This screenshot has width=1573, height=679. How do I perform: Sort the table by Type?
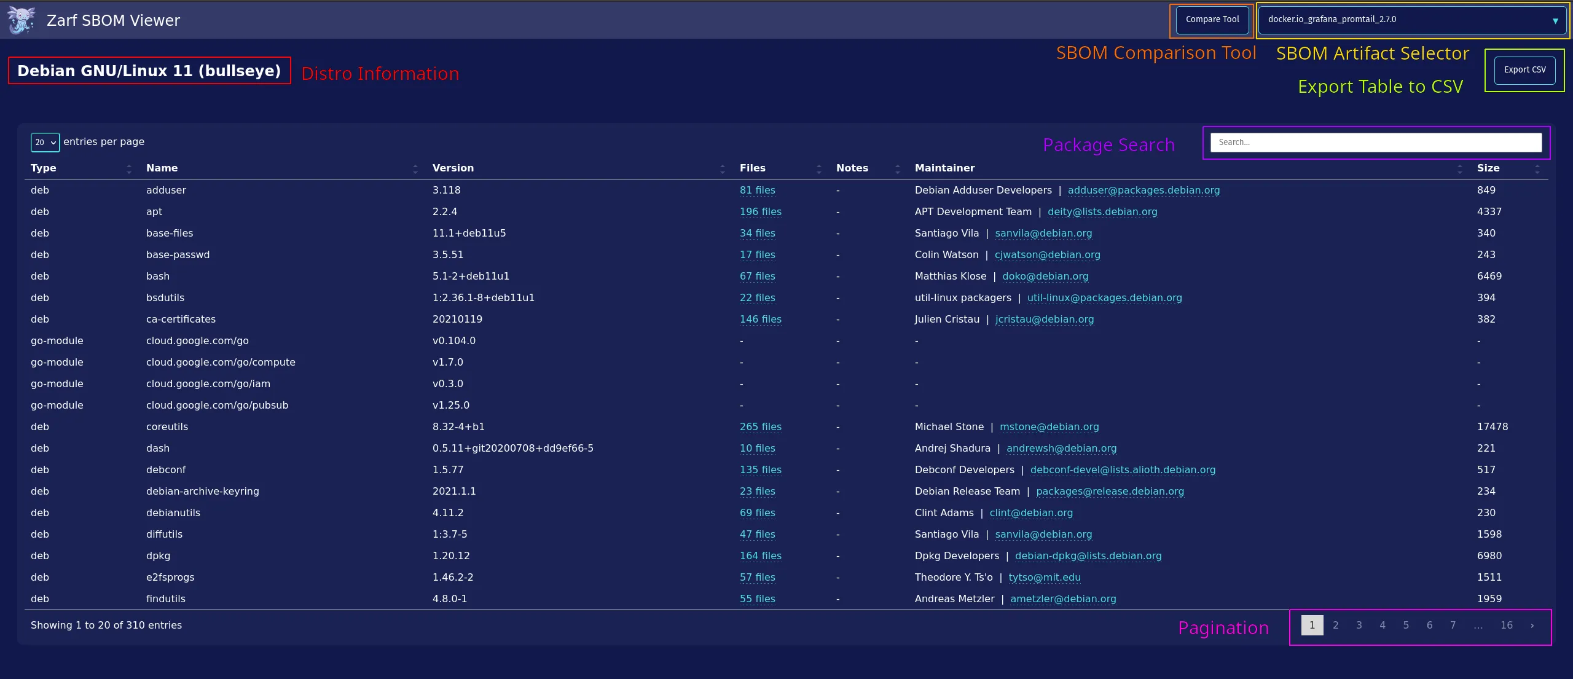[x=129, y=168]
